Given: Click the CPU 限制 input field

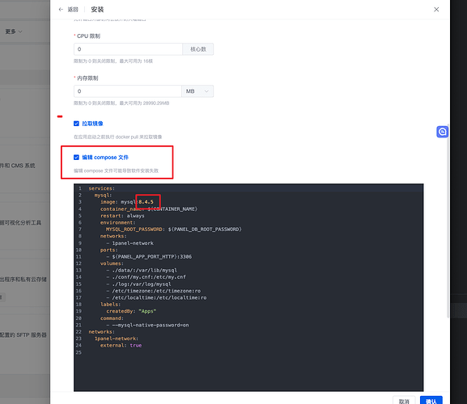Looking at the screenshot, I should pos(128,49).
